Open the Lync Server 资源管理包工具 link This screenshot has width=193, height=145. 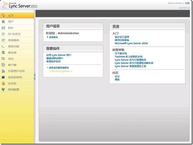click(x=130, y=66)
